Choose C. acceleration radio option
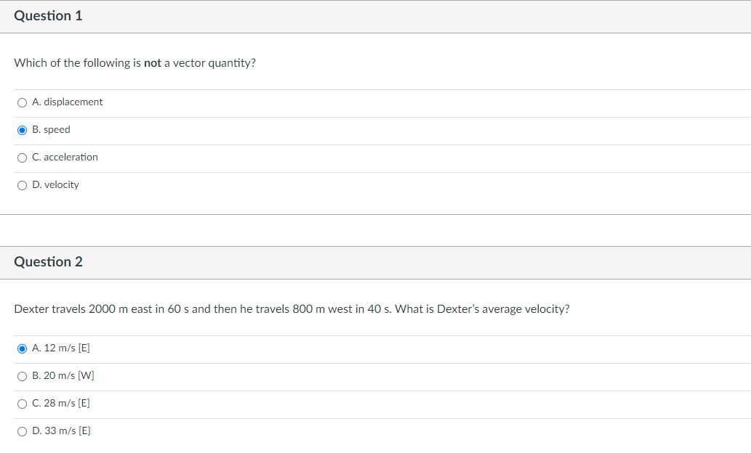This screenshot has width=751, height=453. click(x=22, y=158)
